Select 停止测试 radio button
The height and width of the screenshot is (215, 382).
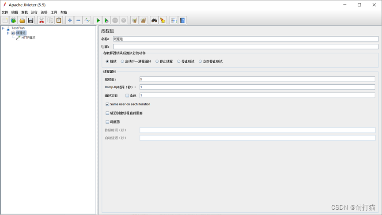[178, 61]
